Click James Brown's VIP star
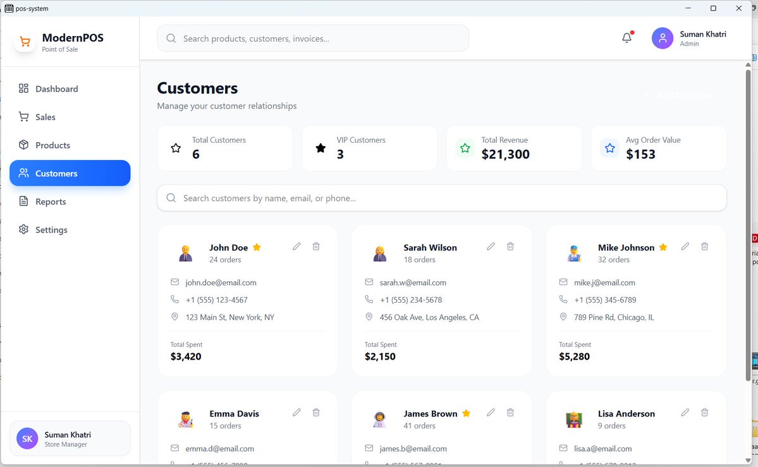The width and height of the screenshot is (758, 467). pyautogui.click(x=466, y=413)
